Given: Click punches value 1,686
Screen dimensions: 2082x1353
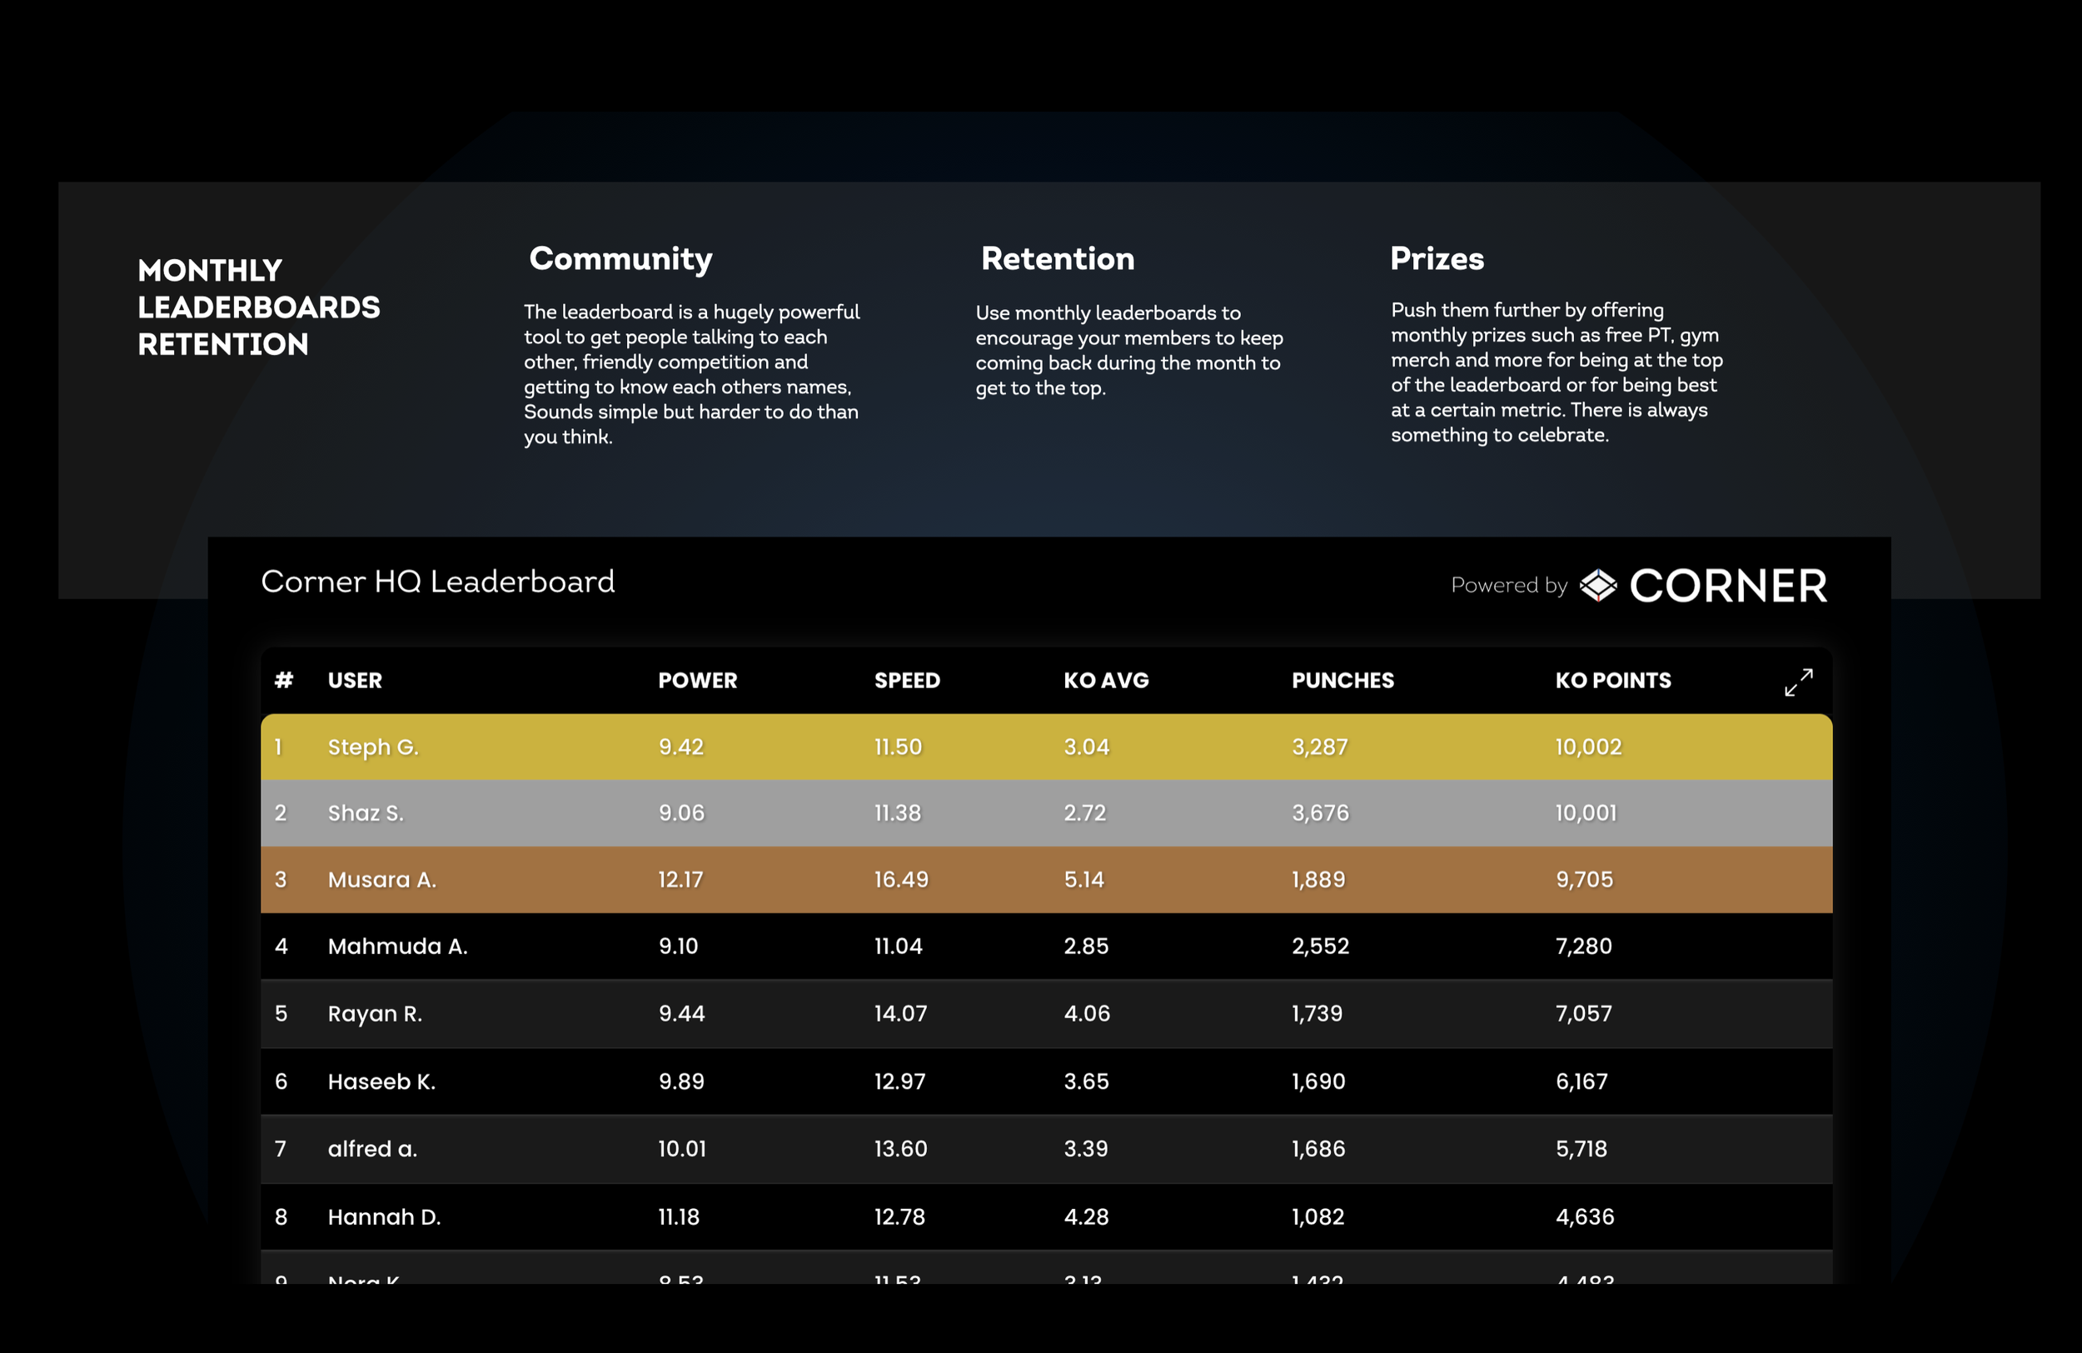Looking at the screenshot, I should [1318, 1149].
